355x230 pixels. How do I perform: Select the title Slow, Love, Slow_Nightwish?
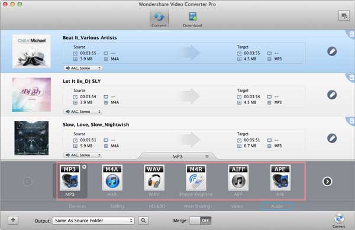pyautogui.click(x=96, y=125)
